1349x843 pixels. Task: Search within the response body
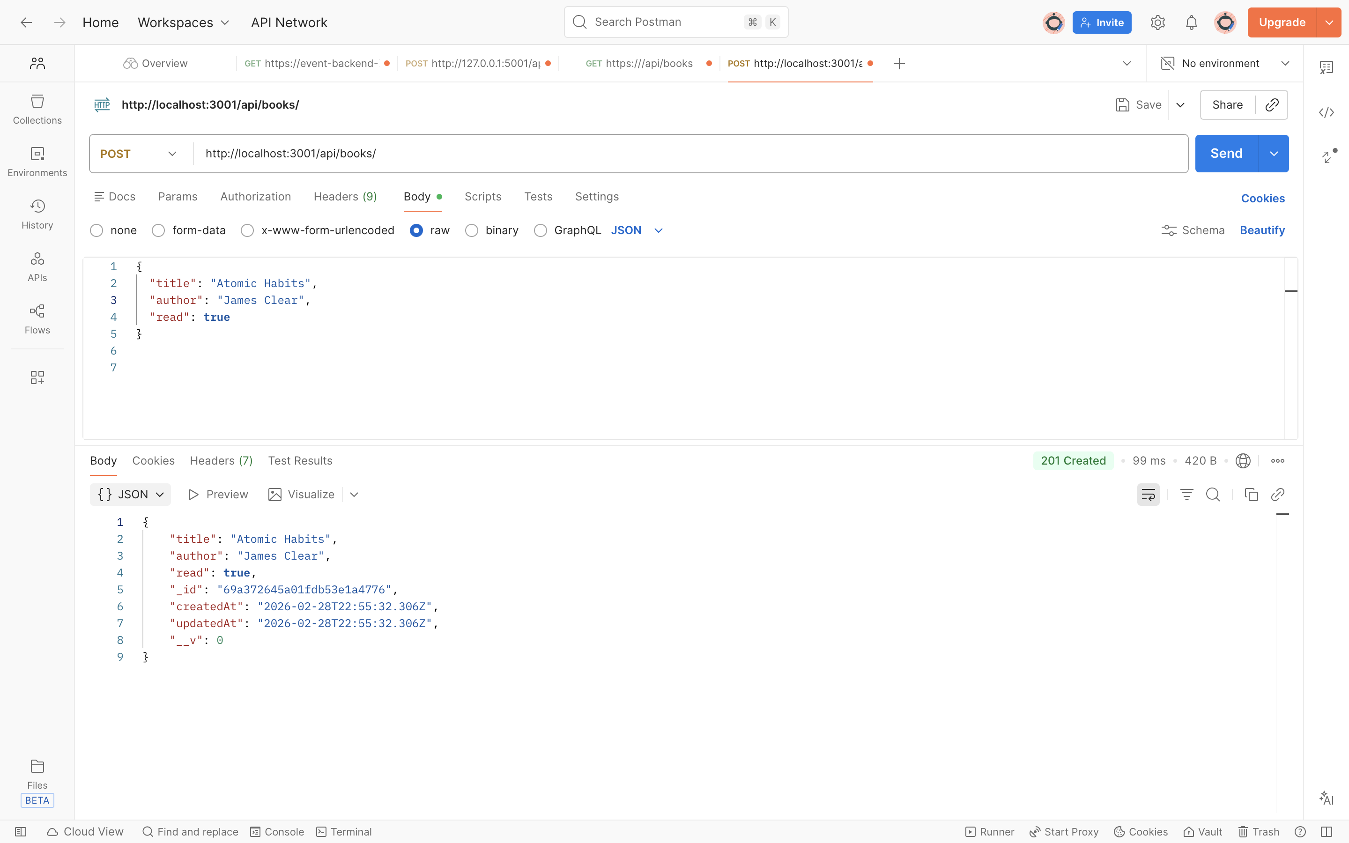[1214, 494]
